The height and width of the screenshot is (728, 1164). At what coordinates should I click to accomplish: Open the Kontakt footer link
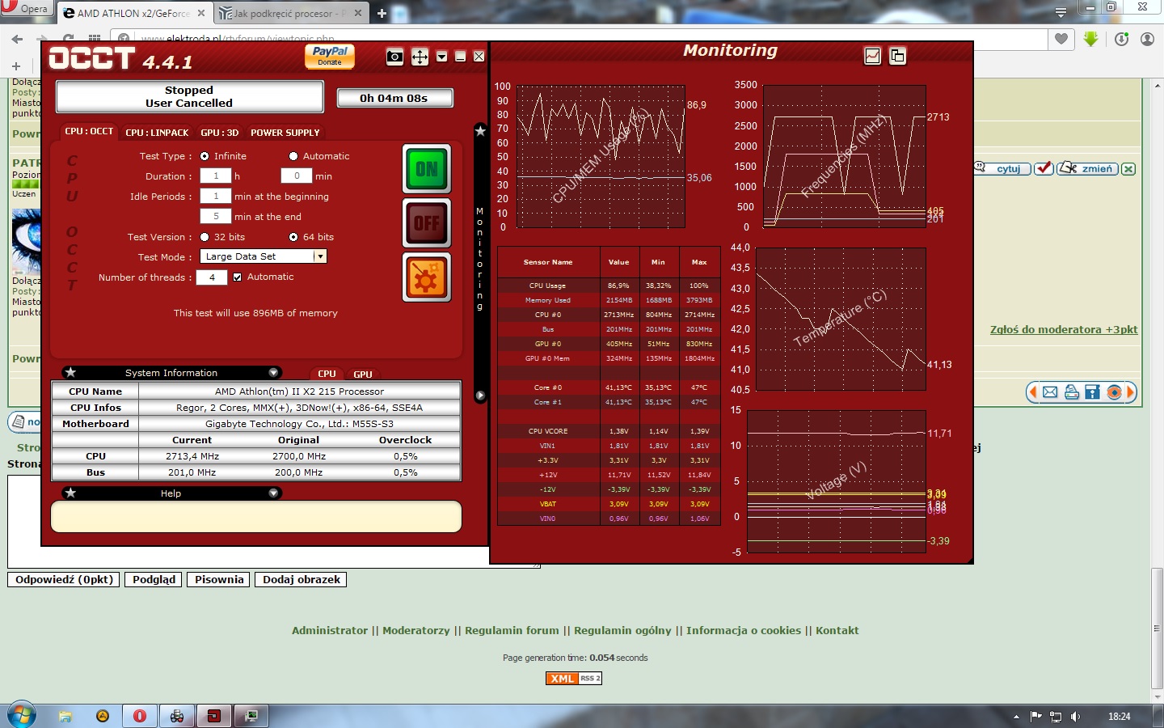click(837, 630)
